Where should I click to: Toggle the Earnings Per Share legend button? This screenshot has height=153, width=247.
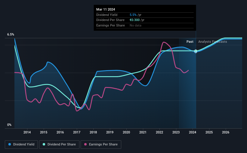(x=101, y=144)
